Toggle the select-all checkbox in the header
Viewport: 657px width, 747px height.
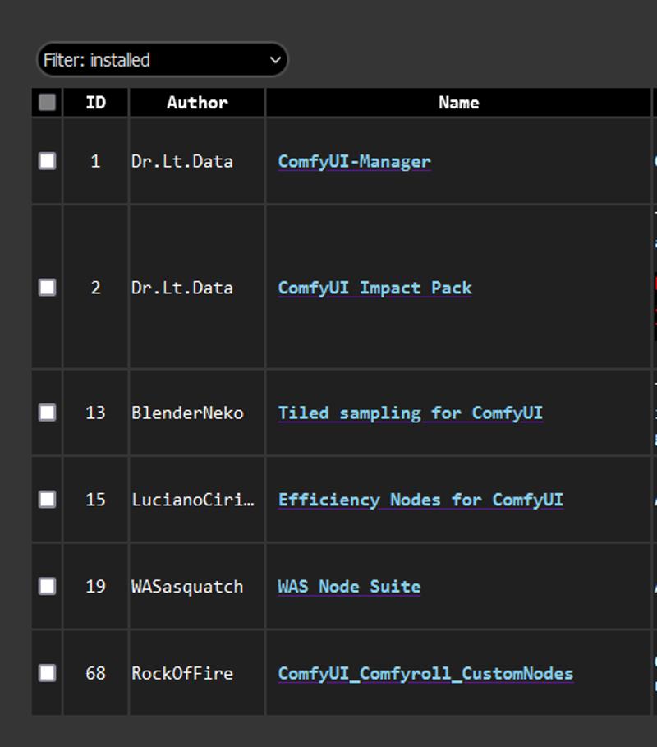(47, 103)
